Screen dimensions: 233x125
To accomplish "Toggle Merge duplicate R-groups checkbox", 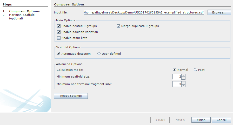I will (119, 26).
